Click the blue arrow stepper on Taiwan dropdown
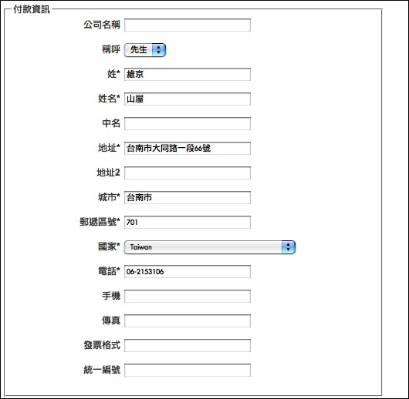Viewport: 409px width, 399px height. (288, 247)
